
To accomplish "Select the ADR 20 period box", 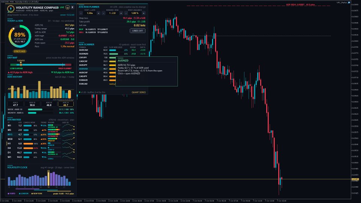I will [49, 104].
